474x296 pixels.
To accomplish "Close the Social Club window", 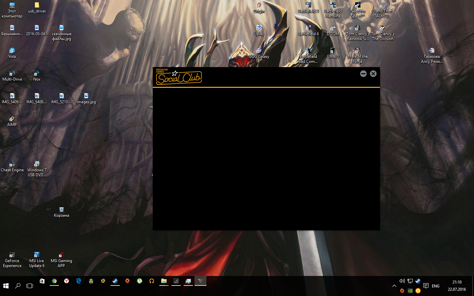I will coord(373,74).
